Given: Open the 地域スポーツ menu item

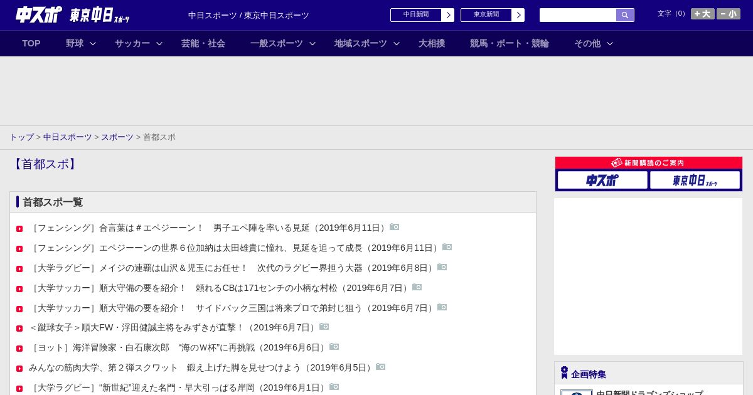Looking at the screenshot, I should tap(361, 43).
